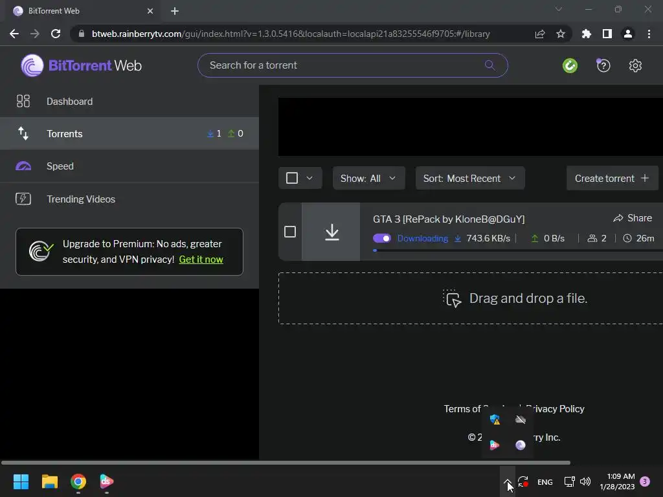The width and height of the screenshot is (663, 497).
Task: Click the taskbar sync icon with the red dot
Action: coord(523,481)
